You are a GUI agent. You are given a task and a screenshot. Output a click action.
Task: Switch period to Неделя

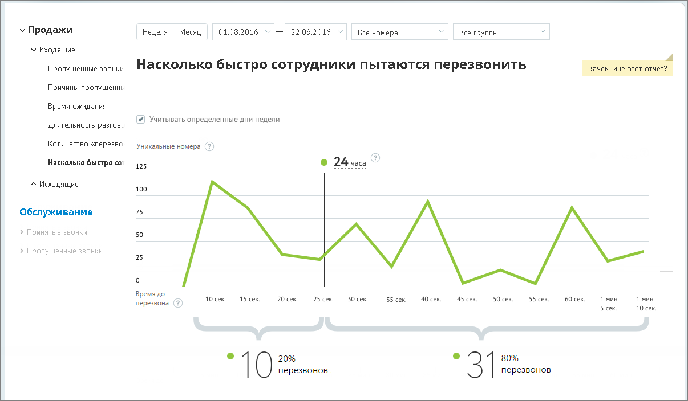[x=155, y=32]
